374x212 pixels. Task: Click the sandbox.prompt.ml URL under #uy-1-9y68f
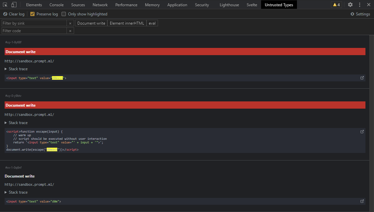click(x=29, y=61)
